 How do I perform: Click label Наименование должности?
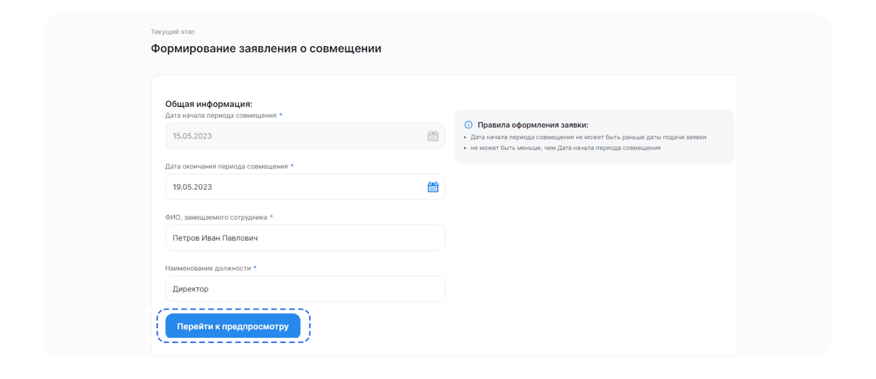tap(208, 268)
